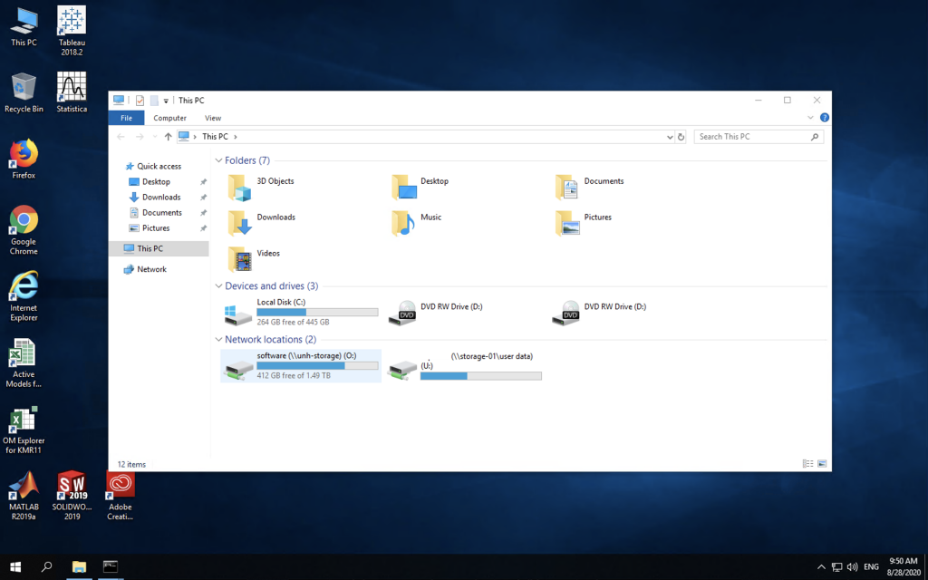Collapse the Devices and drives section

click(218, 286)
